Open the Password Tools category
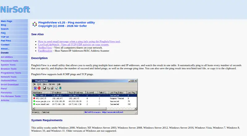 click(10, 61)
